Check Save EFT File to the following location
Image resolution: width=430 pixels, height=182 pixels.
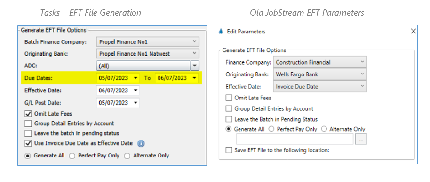pyautogui.click(x=229, y=150)
